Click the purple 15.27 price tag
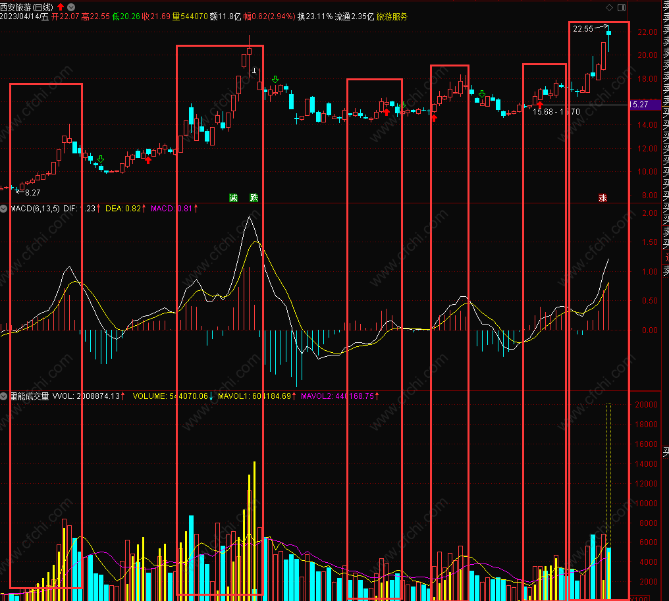The height and width of the screenshot is (601, 669). point(645,105)
